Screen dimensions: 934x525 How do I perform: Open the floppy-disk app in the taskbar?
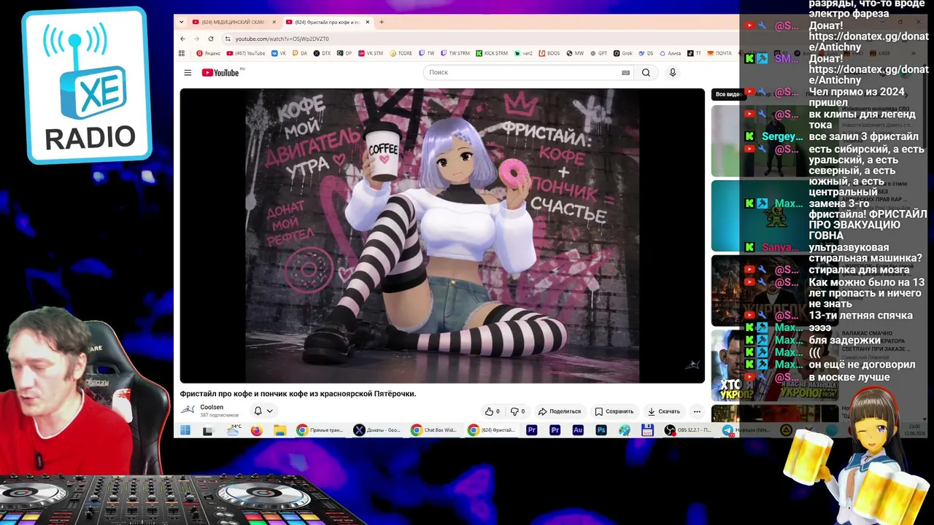(647, 430)
